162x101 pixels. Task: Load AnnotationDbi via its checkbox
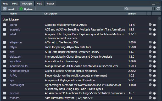tap(4, 66)
